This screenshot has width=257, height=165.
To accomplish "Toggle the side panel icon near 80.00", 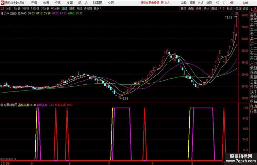I will (x=236, y=14).
